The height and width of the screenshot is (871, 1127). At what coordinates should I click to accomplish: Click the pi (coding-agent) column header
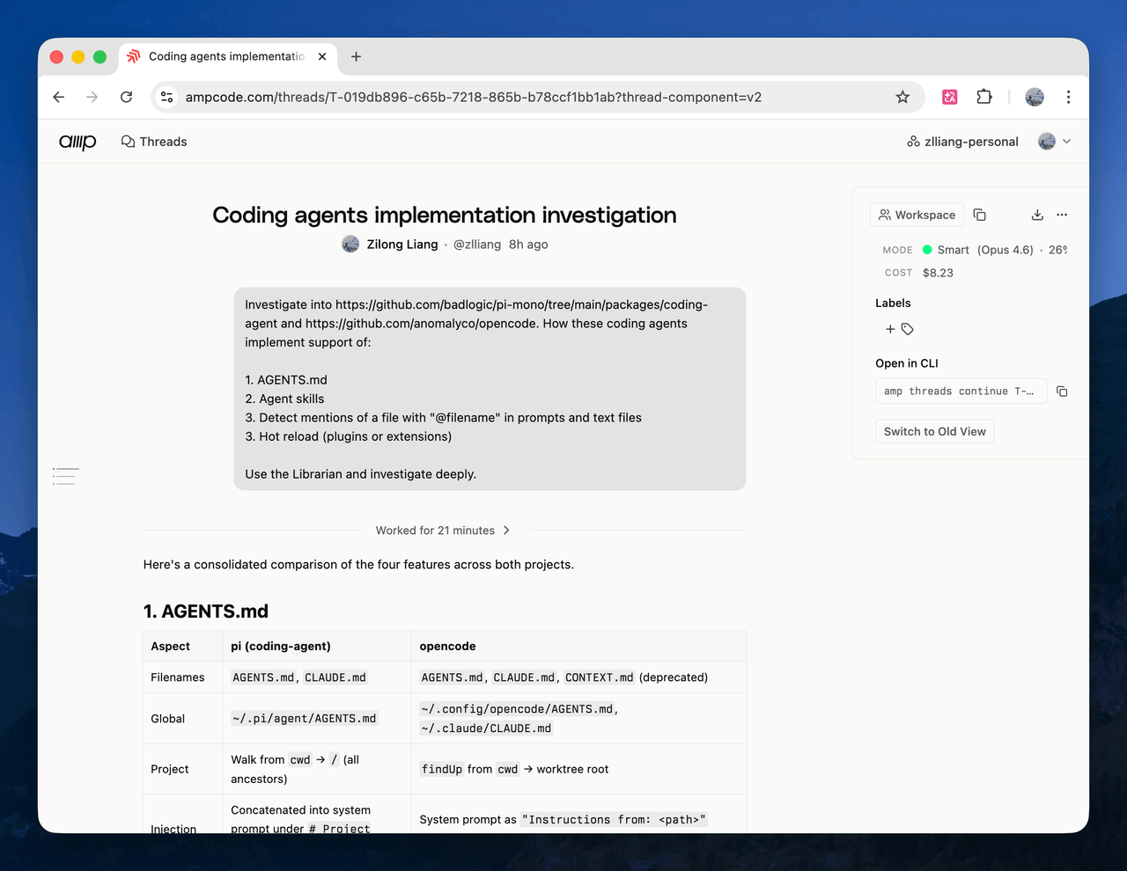click(281, 646)
